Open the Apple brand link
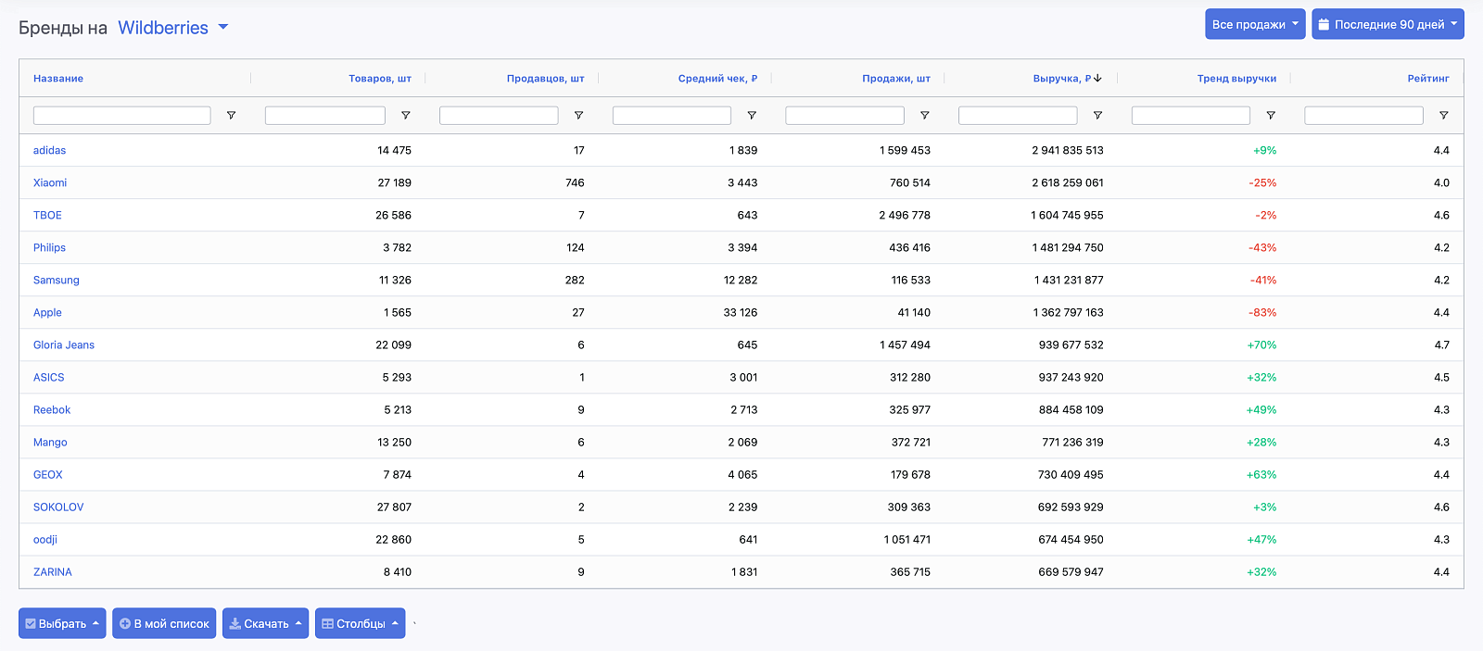Screen dimensions: 1483x651 47,312
